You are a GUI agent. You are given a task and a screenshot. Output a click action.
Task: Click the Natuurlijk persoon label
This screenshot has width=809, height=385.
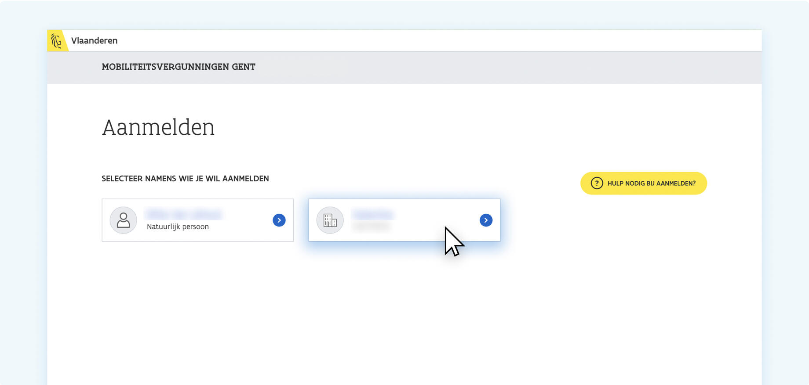pos(178,227)
